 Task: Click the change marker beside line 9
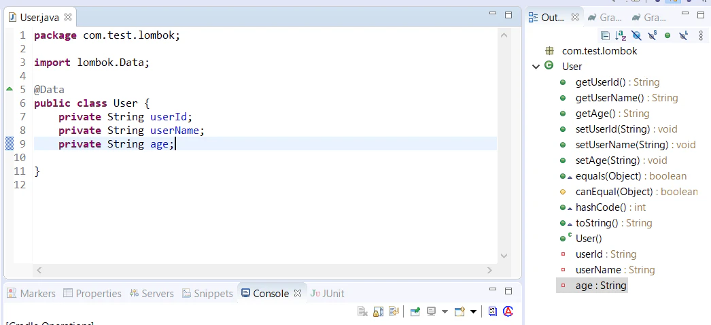click(x=10, y=143)
